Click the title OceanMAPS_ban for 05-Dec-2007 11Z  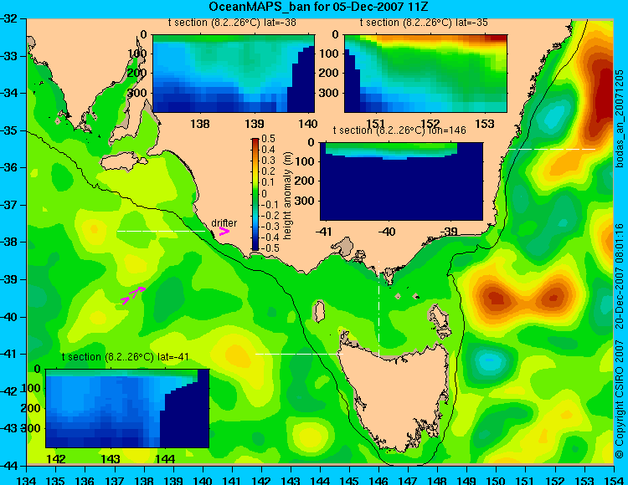point(319,7)
